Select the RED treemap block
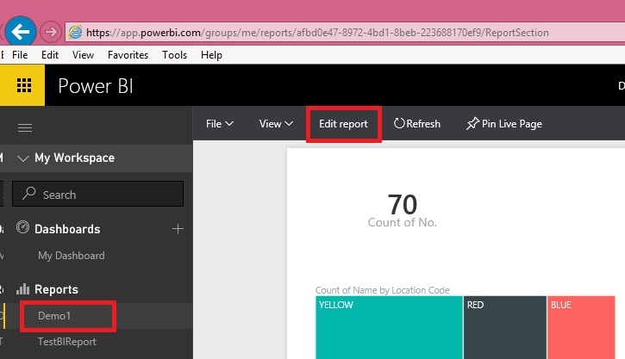 click(505, 327)
